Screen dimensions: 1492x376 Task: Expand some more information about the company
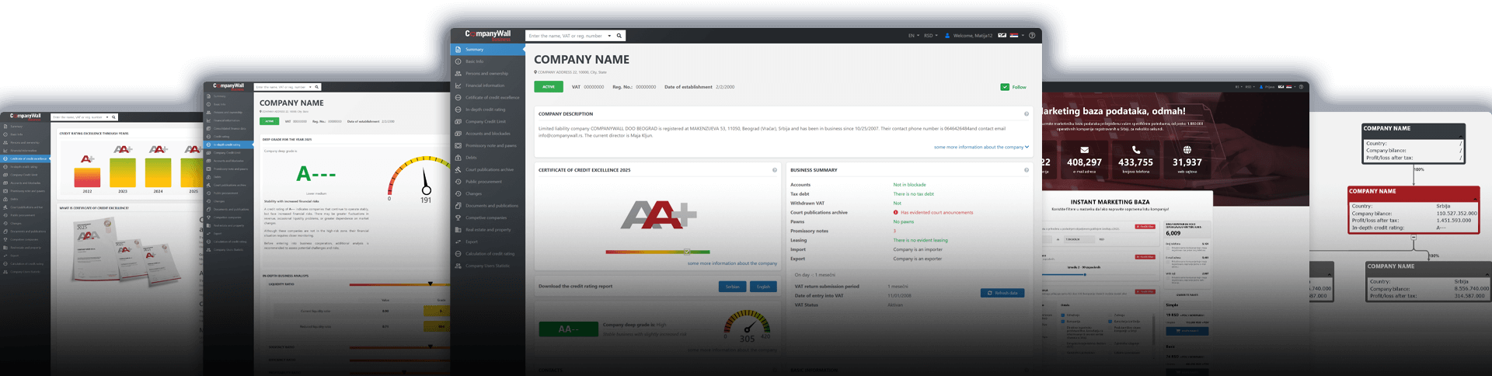click(981, 147)
